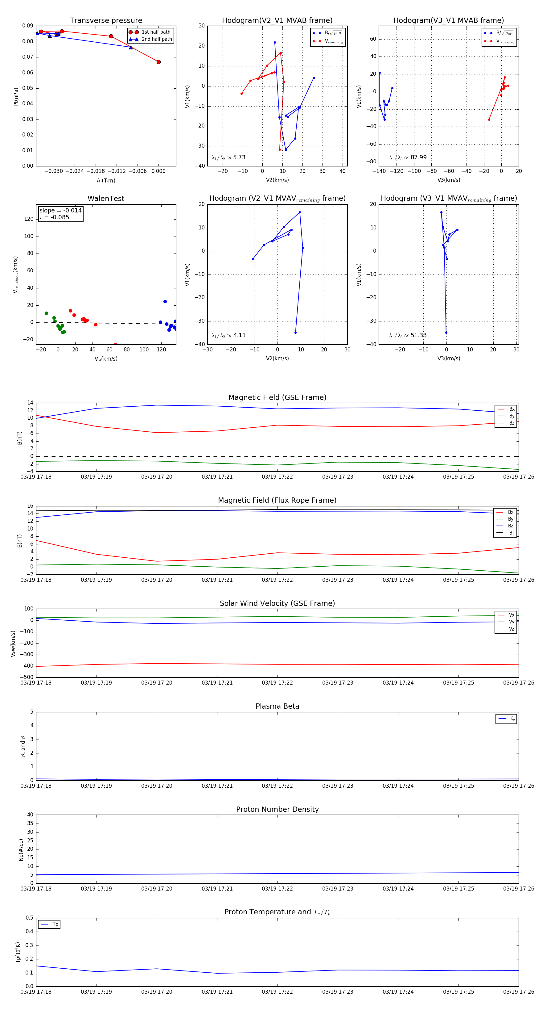Click "03/19 17:25" tick under Plasma Beta plot

(x=458, y=786)
